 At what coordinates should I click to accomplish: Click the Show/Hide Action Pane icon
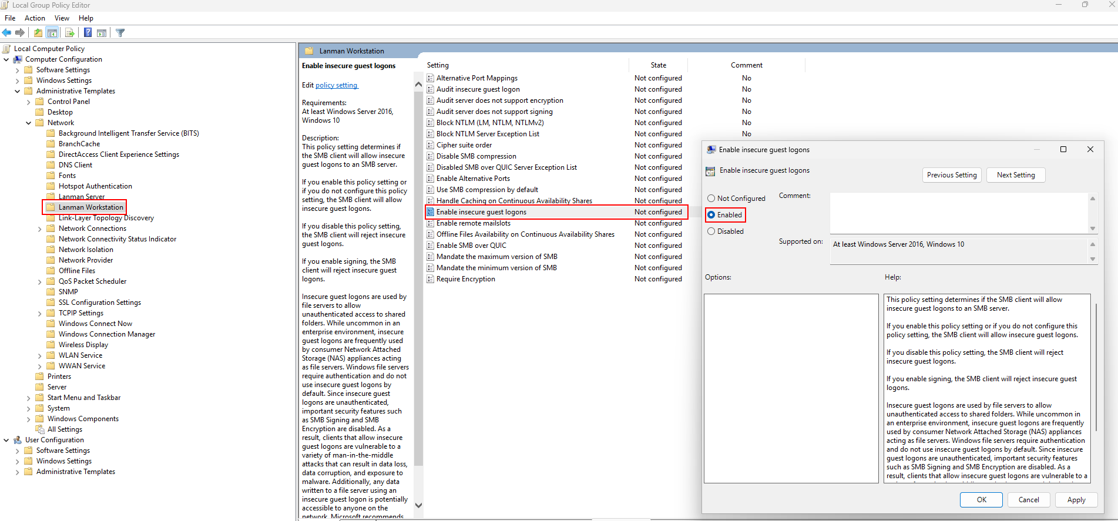[102, 33]
